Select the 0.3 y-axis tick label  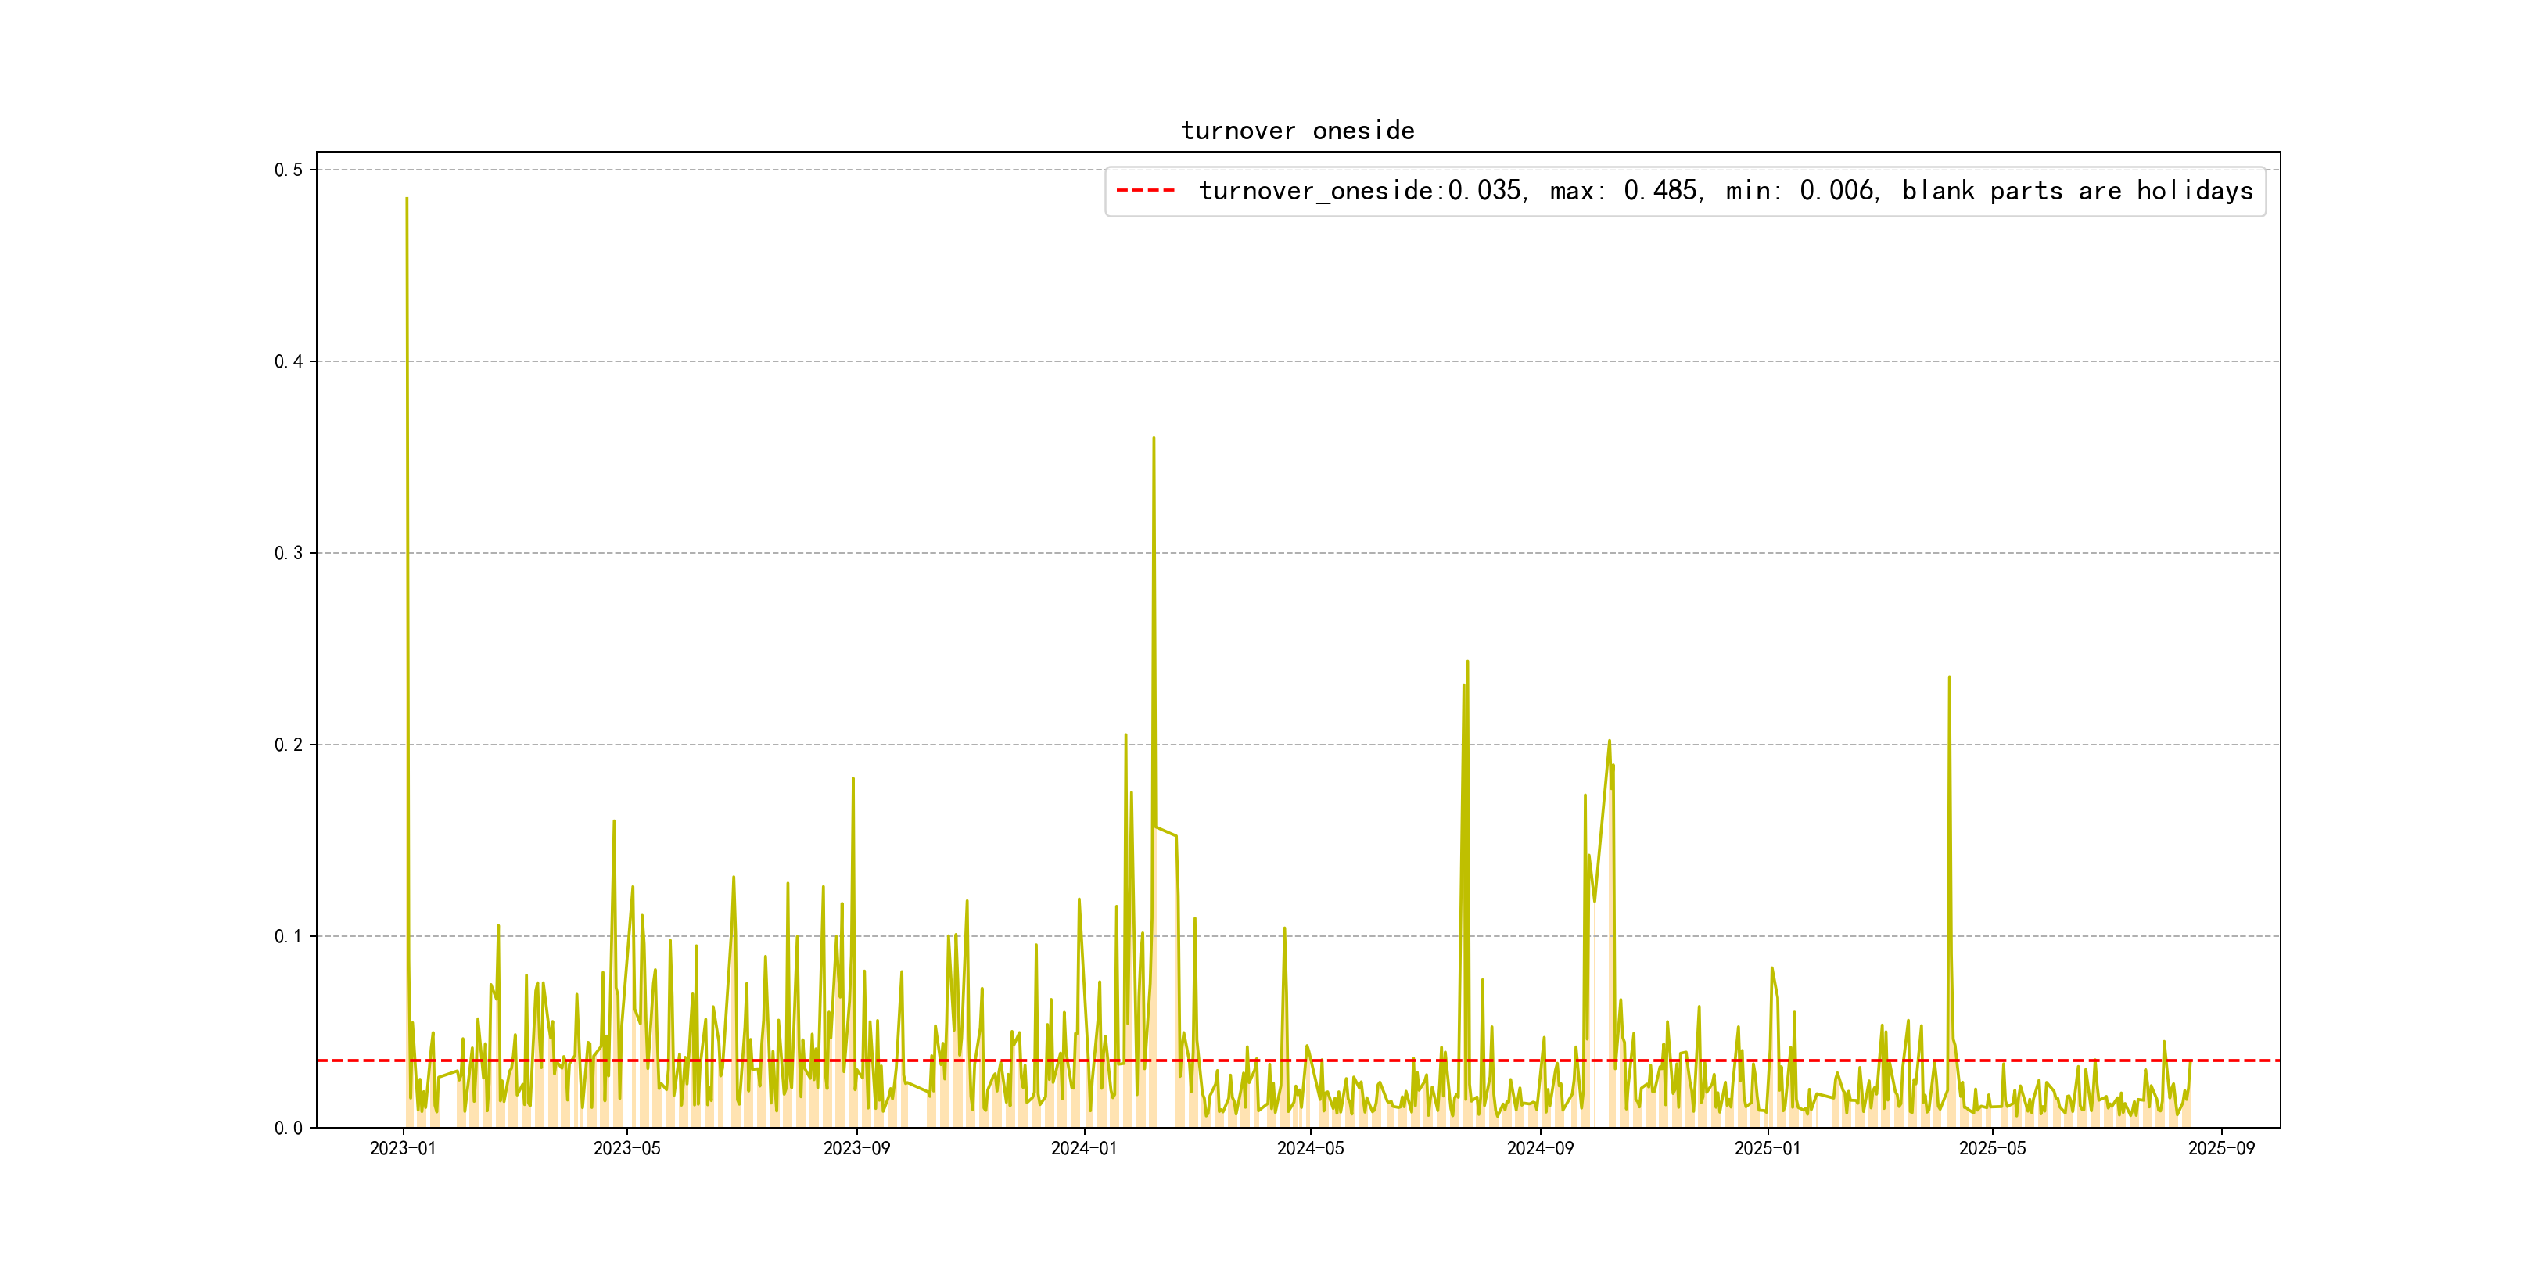[x=289, y=553]
